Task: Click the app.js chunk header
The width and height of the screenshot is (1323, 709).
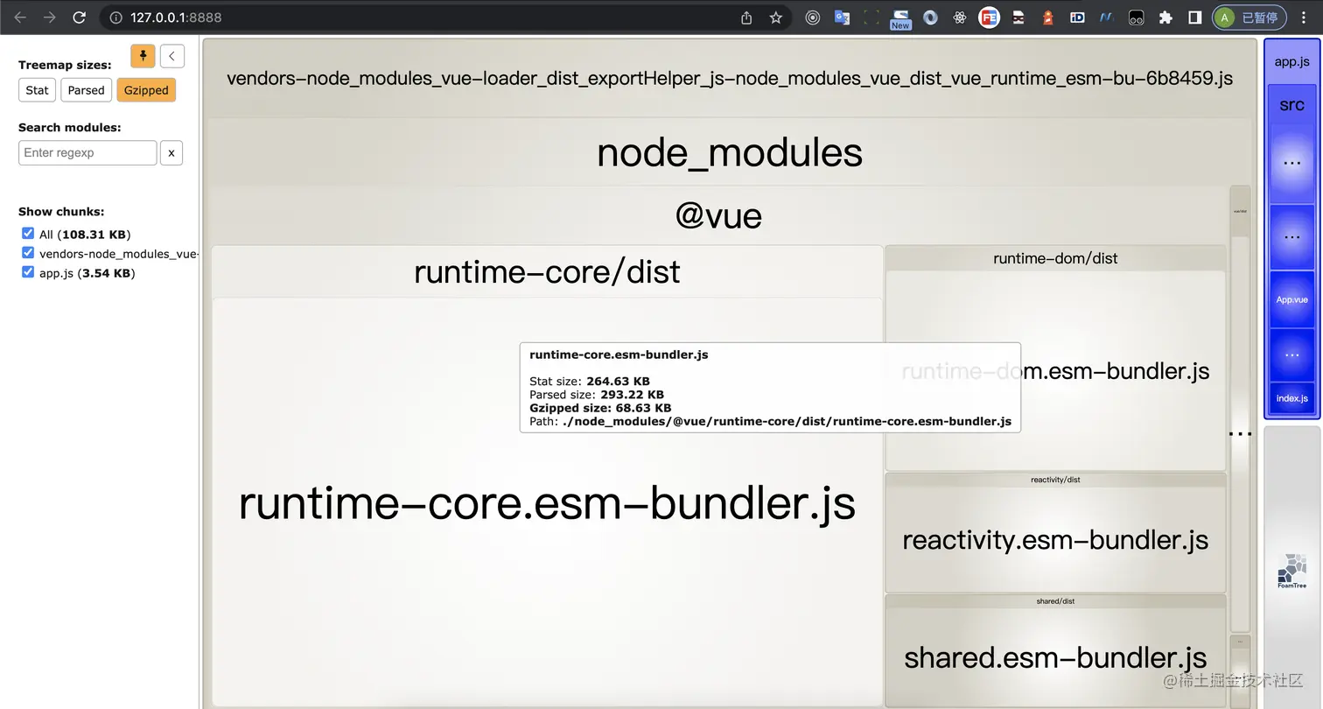Action: point(1292,61)
